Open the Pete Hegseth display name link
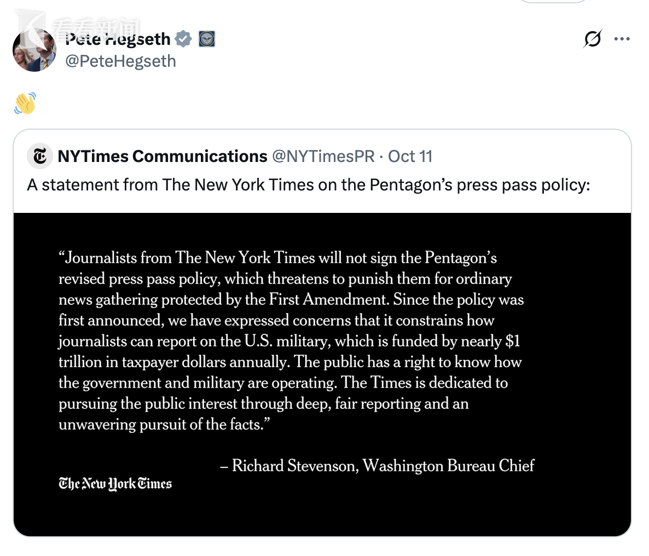The width and height of the screenshot is (649, 556). click(x=118, y=39)
